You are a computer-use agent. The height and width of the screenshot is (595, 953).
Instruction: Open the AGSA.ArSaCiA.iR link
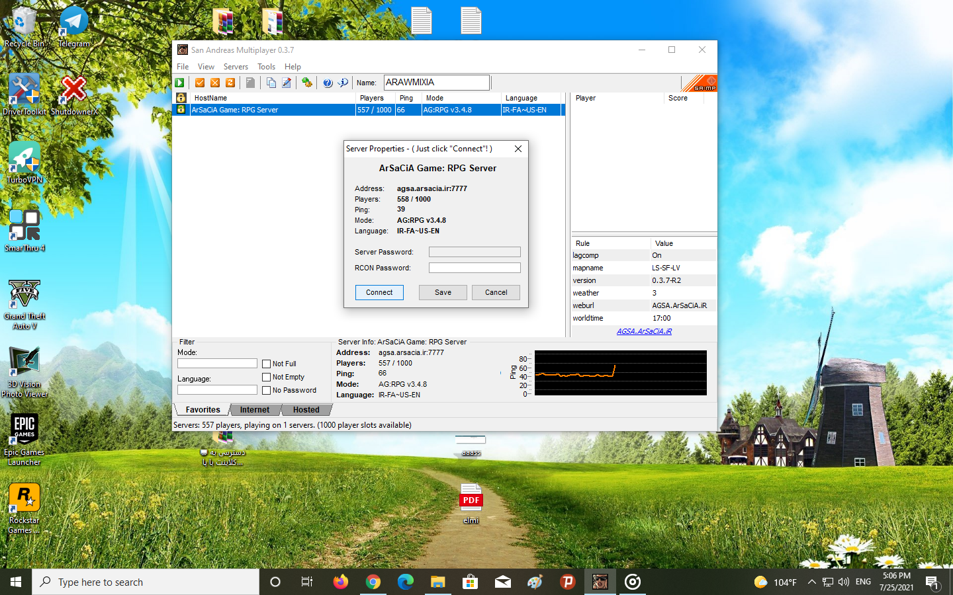(644, 331)
